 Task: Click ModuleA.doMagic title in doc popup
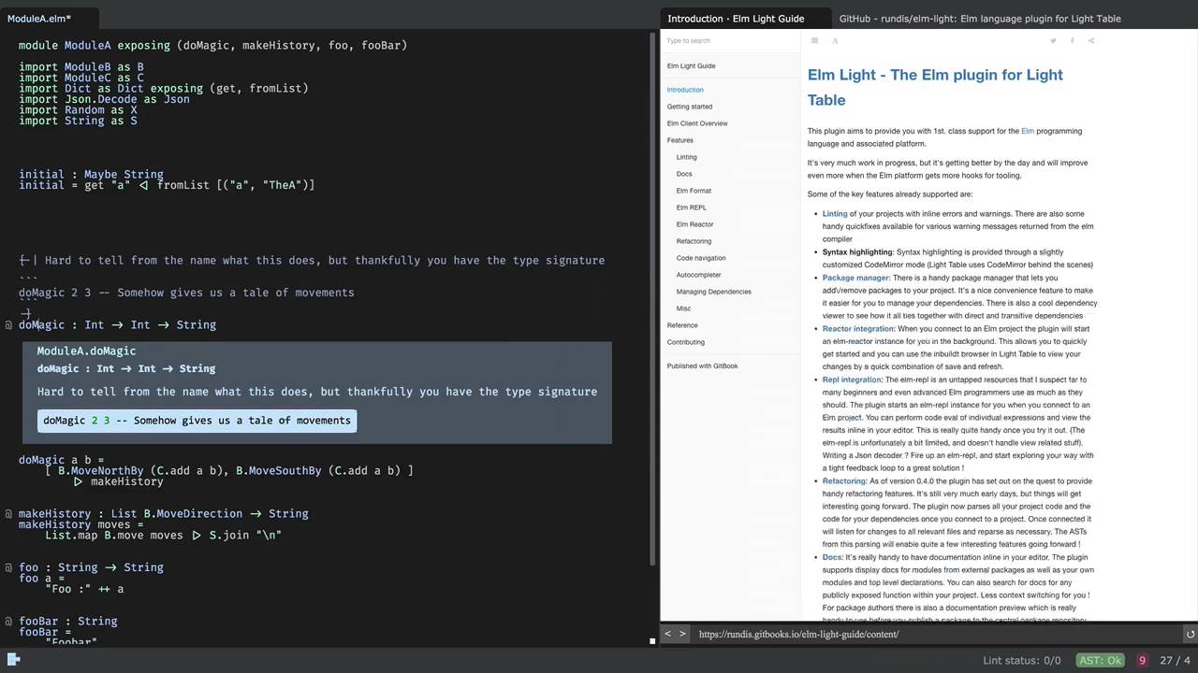[86, 351]
